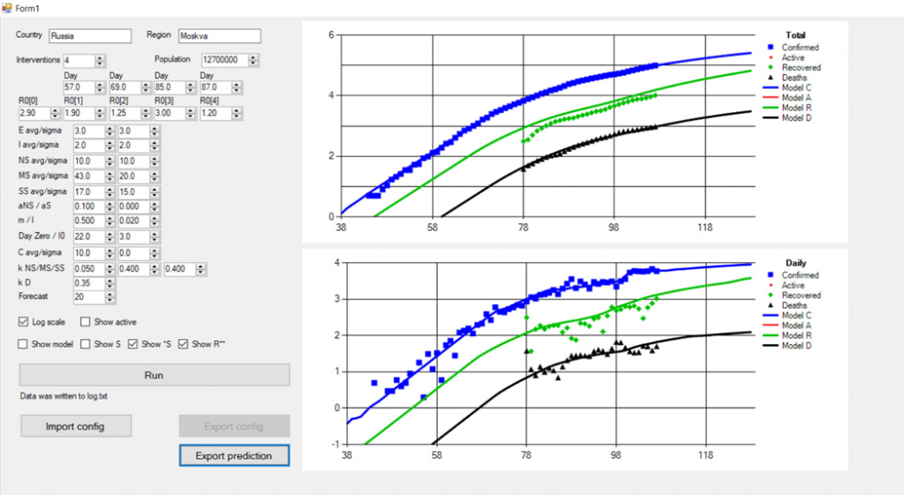Adjust the Interventions stepper arrows

(x=101, y=61)
